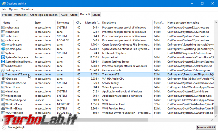
Task: Click the 'Service binary' description cell
Action: 110,83
